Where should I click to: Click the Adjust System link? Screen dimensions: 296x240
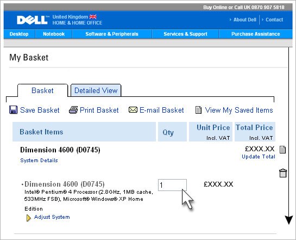[52, 217]
